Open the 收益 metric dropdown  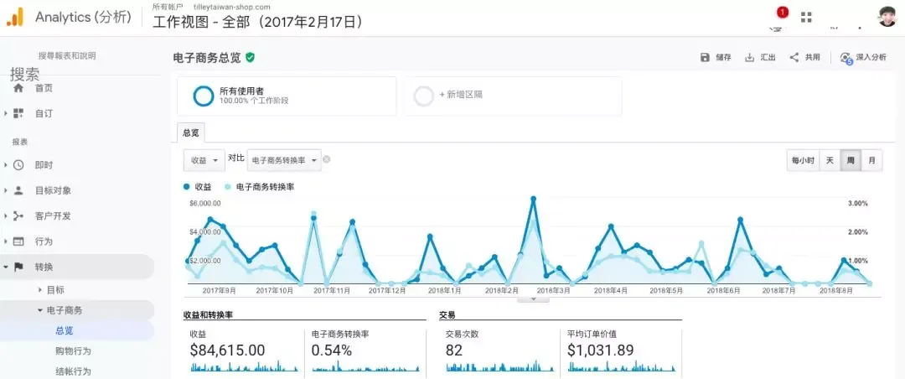[x=204, y=160]
